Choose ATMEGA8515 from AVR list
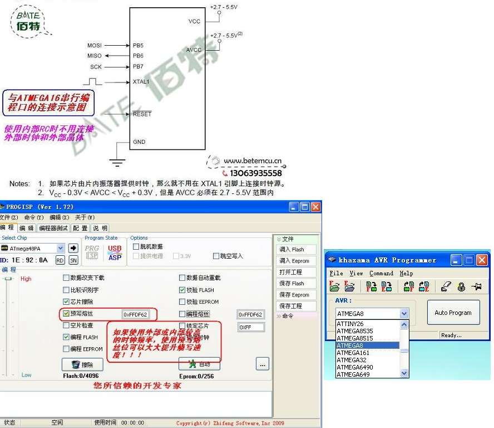This screenshot has height=428, width=494. [367, 338]
